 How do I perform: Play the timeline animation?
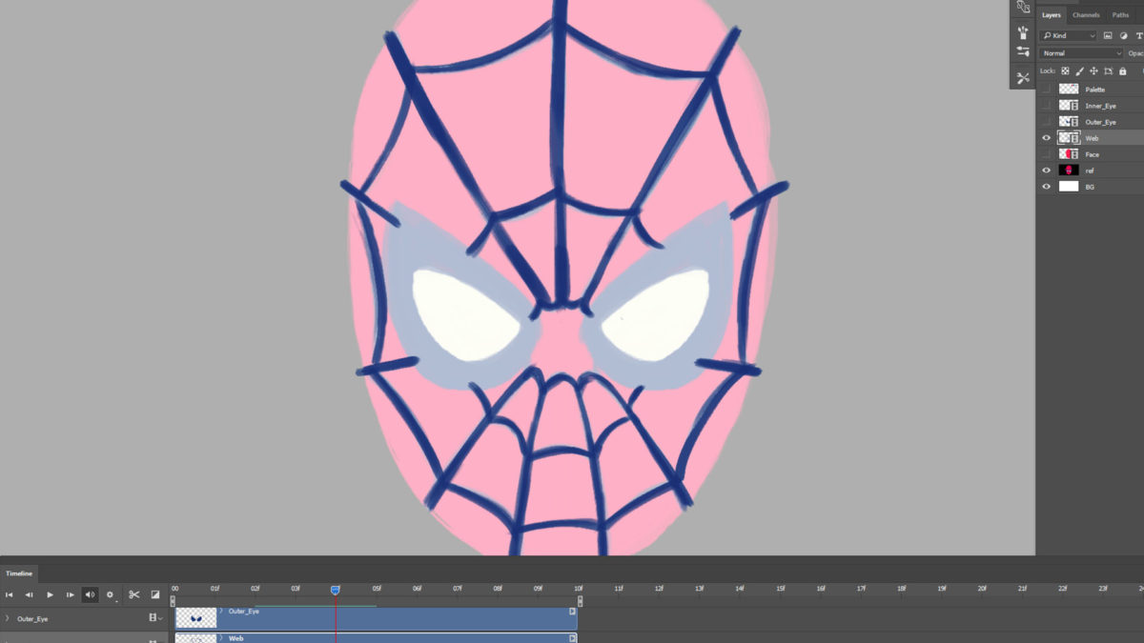pyautogui.click(x=50, y=595)
